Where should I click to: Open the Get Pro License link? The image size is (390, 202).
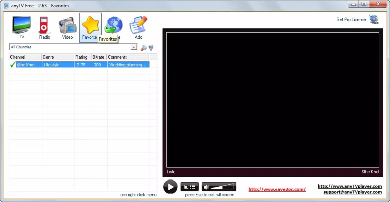tap(351, 19)
